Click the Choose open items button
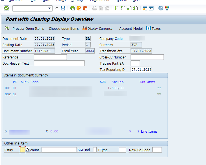Viewport: 206px width, 165px height. [64, 28]
